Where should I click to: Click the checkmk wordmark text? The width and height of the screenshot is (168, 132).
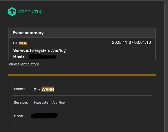tap(30, 12)
